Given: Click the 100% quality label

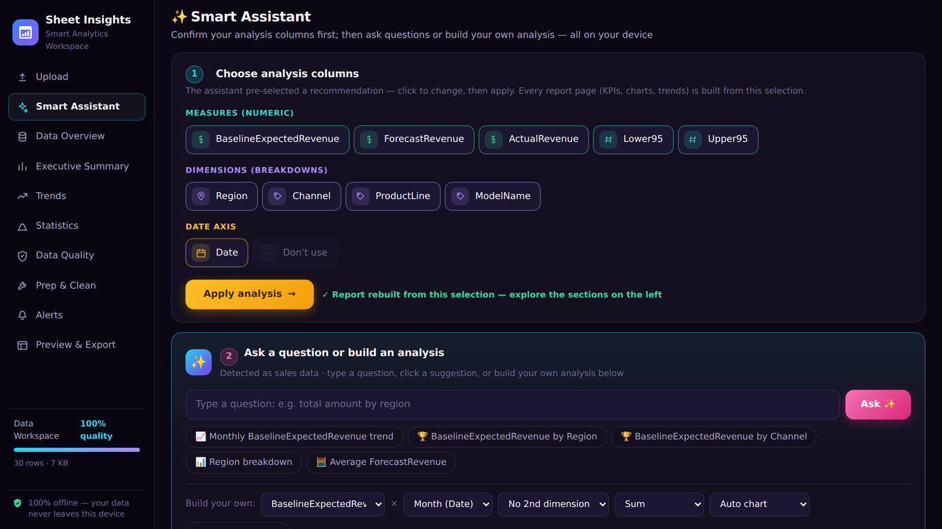Looking at the screenshot, I should coord(96,430).
